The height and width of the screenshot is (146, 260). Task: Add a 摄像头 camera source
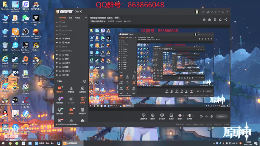(x=153, y=116)
